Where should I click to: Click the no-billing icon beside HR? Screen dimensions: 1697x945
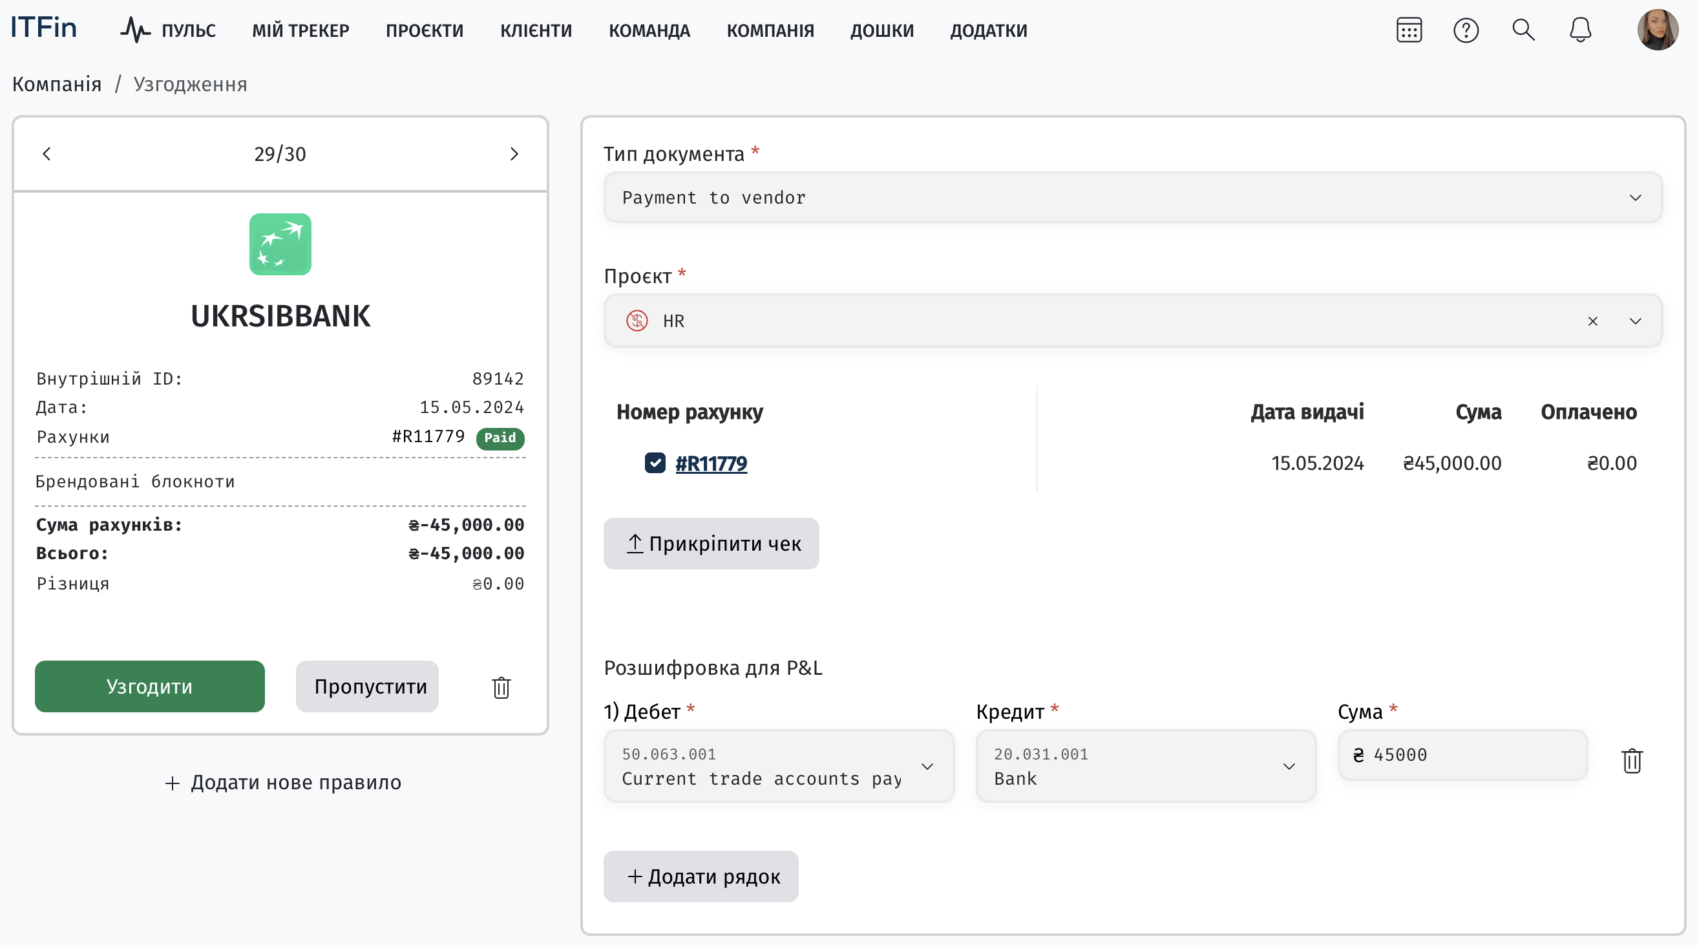pyautogui.click(x=637, y=321)
